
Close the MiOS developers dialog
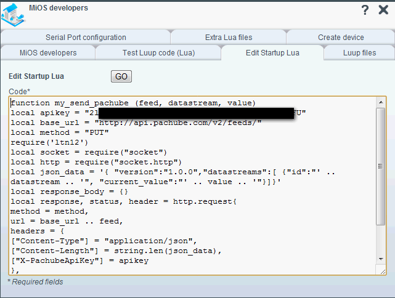tap(383, 10)
